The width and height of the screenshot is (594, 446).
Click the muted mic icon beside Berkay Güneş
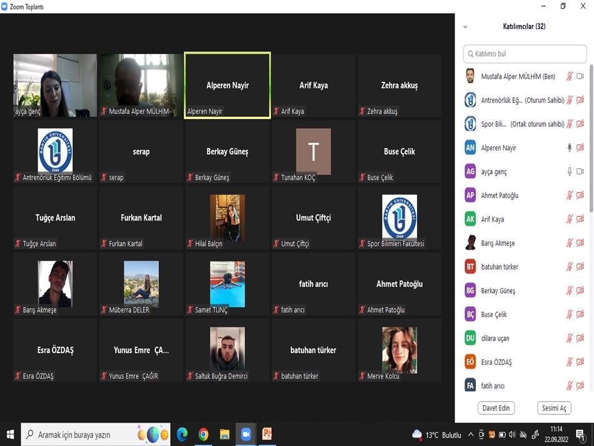tap(569, 291)
